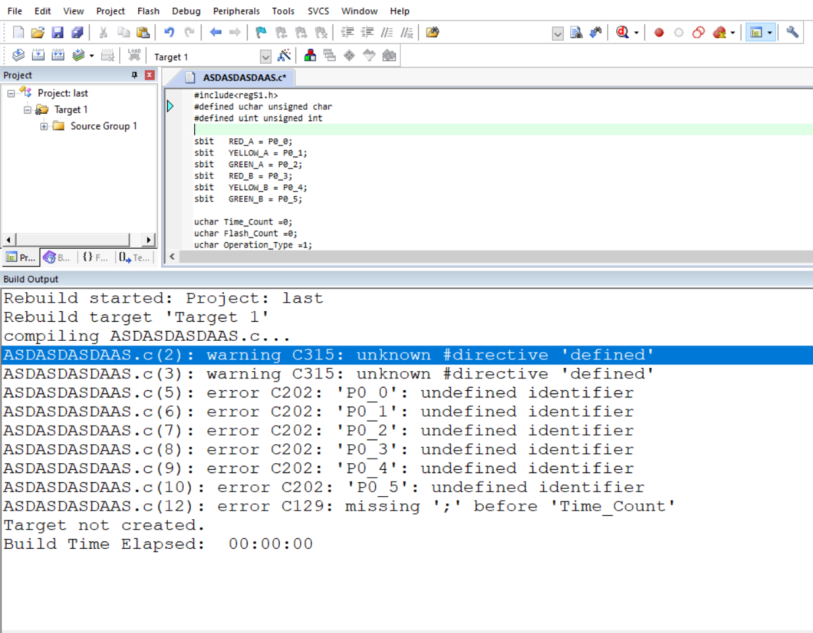The image size is (813, 633).
Task: Select error line for 'P0_0' undefined identifier
Action: (407, 393)
